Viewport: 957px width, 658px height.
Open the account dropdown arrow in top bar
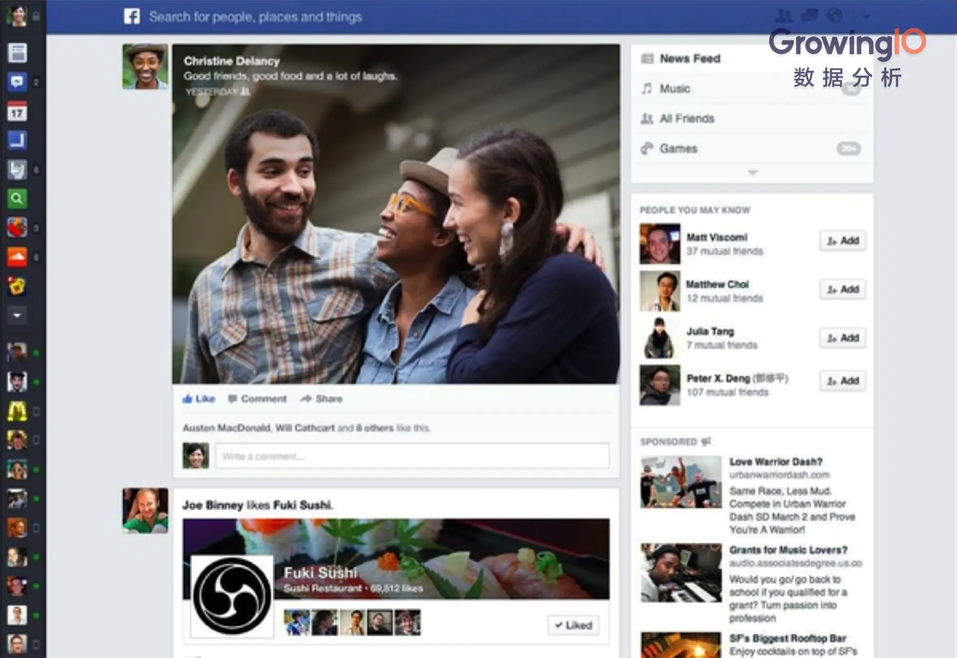[866, 16]
